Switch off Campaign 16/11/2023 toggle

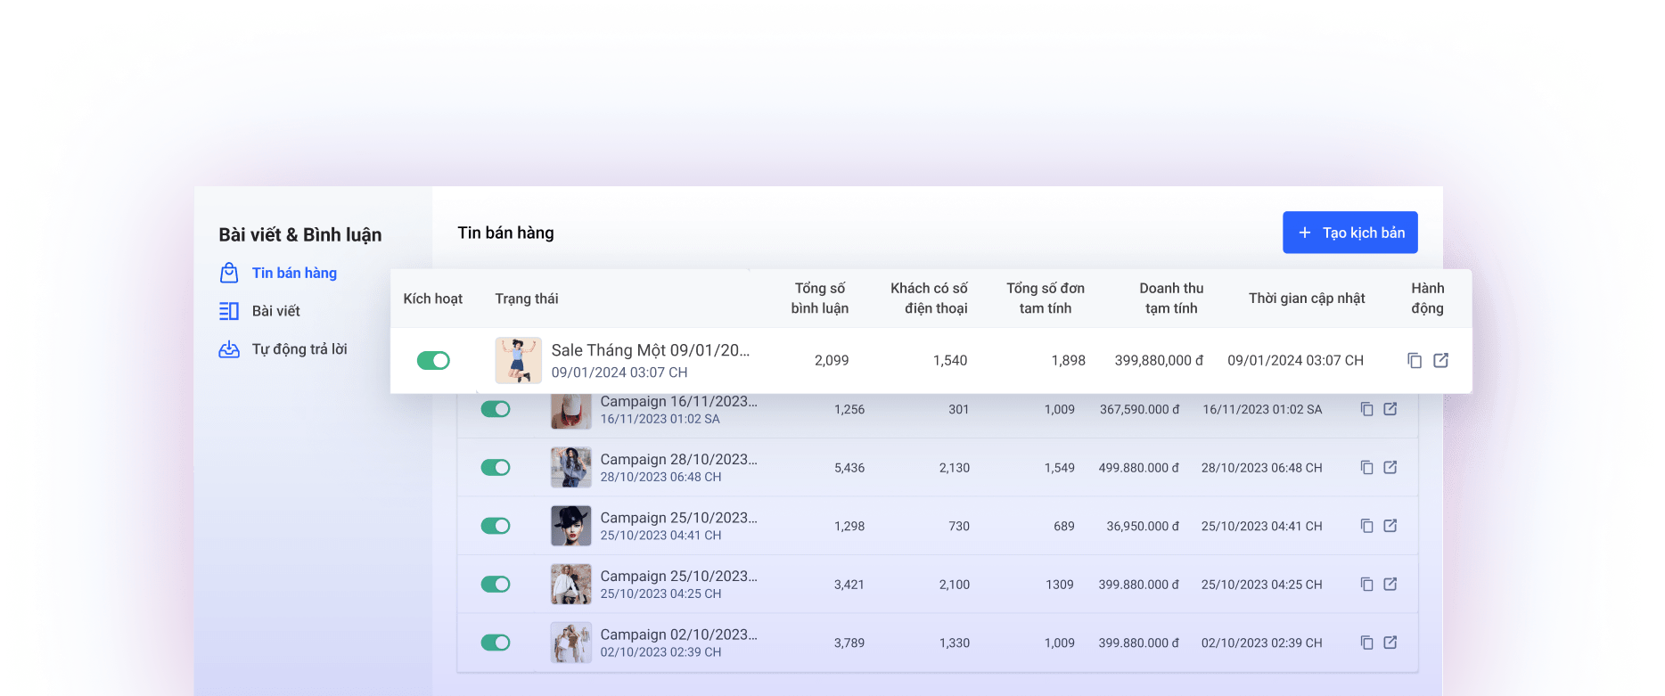click(x=496, y=409)
